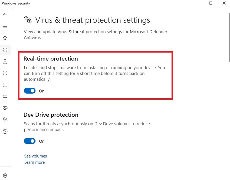Click the Windows Security title bar text
The height and width of the screenshot is (180, 230).
click(x=16, y=4)
